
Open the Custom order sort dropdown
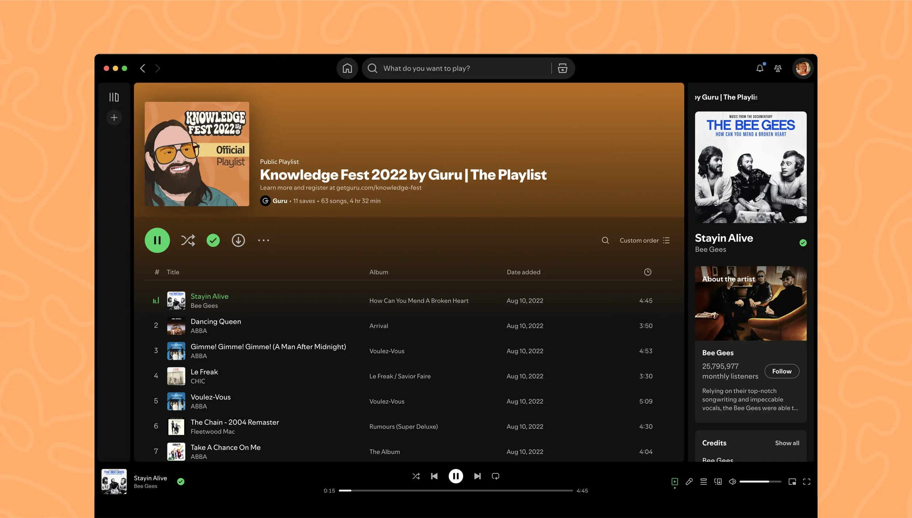click(645, 240)
